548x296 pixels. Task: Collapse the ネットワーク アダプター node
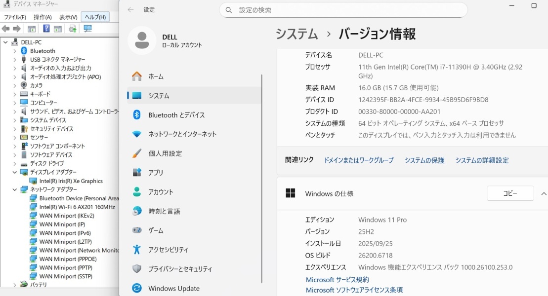point(15,189)
